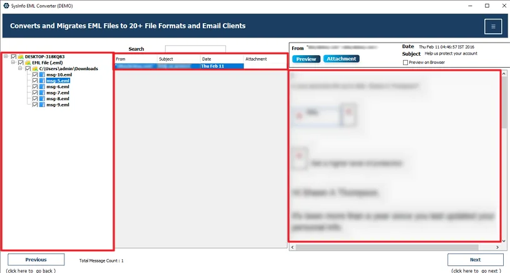Uncheck the DESKTOP-318KQ83 checkbox
This screenshot has width=510, height=273.
(x=14, y=56)
